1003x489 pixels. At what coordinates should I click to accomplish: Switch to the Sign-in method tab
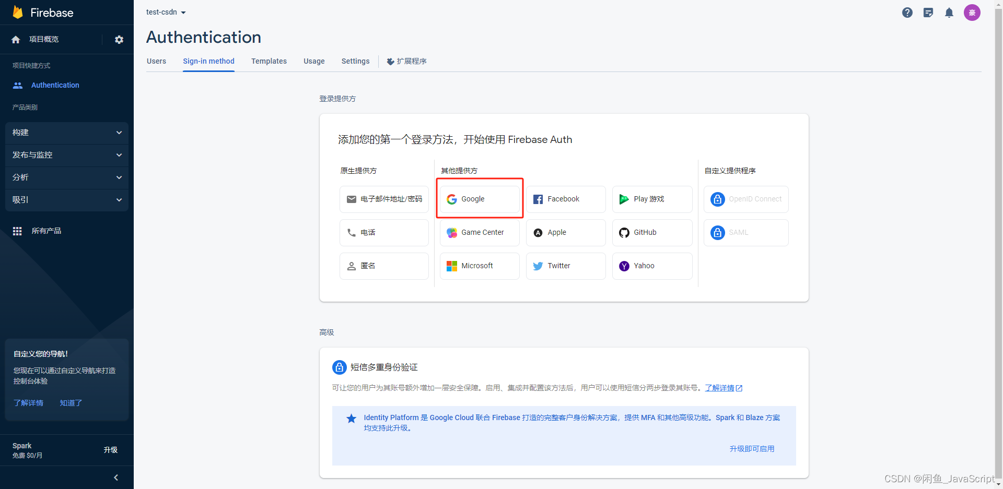coord(208,61)
